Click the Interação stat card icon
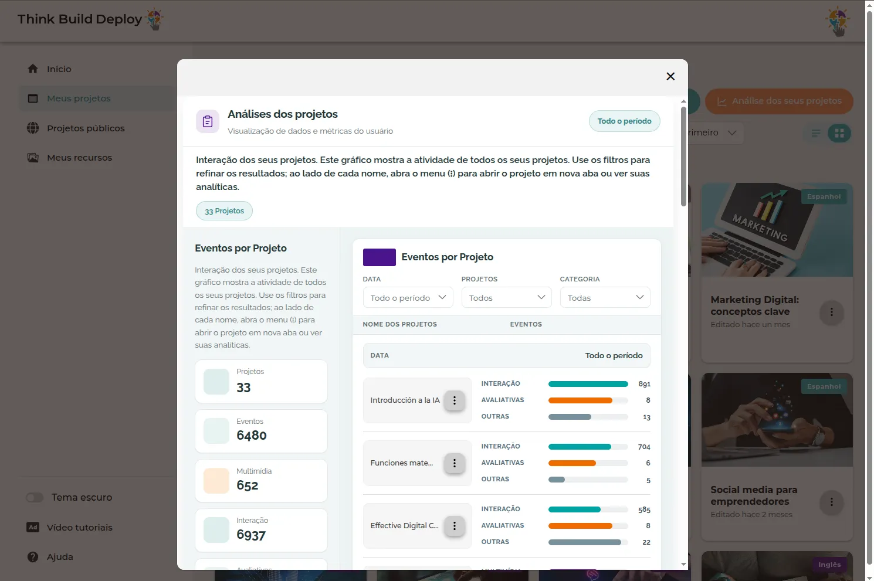The width and height of the screenshot is (874, 581). [216, 530]
